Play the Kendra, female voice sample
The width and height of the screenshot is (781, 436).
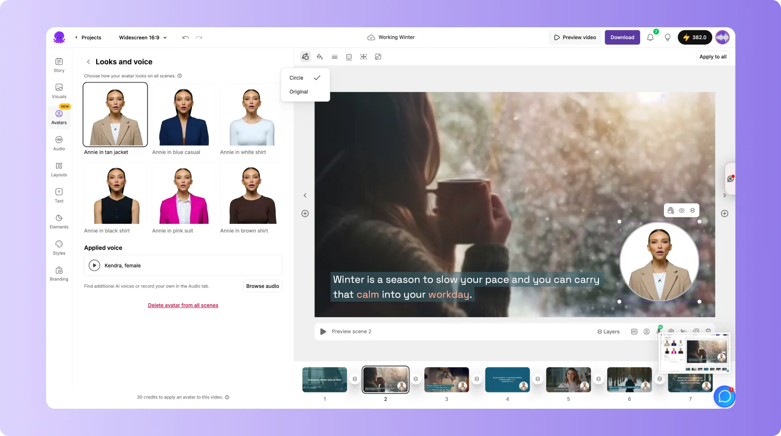pos(94,266)
